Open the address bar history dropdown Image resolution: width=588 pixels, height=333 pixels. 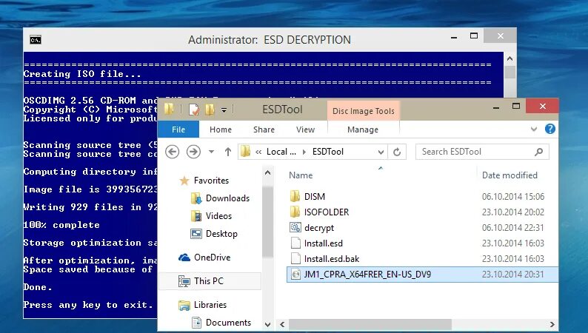tap(381, 152)
